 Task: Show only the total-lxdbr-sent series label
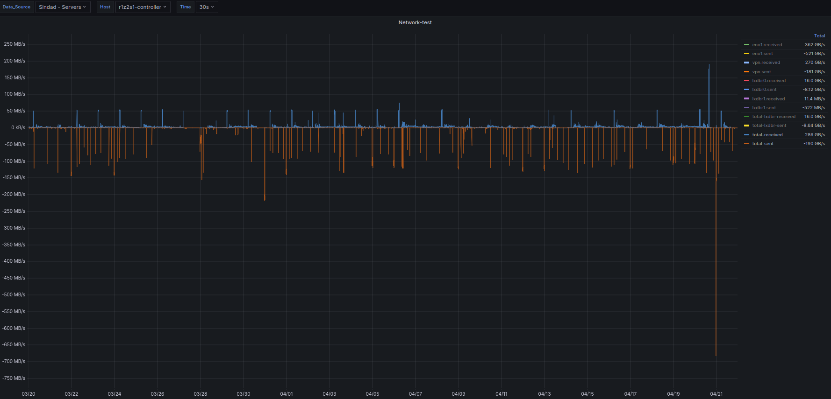click(x=769, y=126)
